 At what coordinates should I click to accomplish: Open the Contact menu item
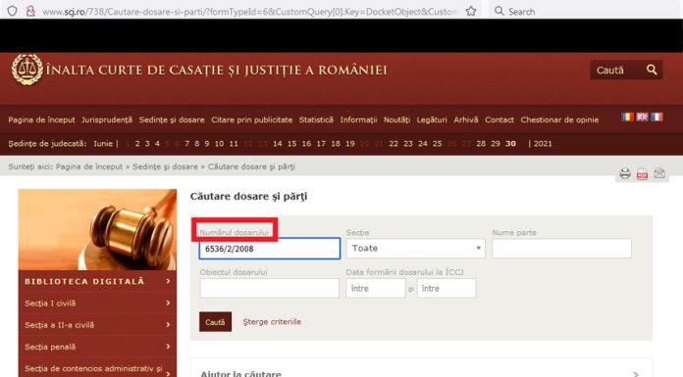tap(499, 119)
